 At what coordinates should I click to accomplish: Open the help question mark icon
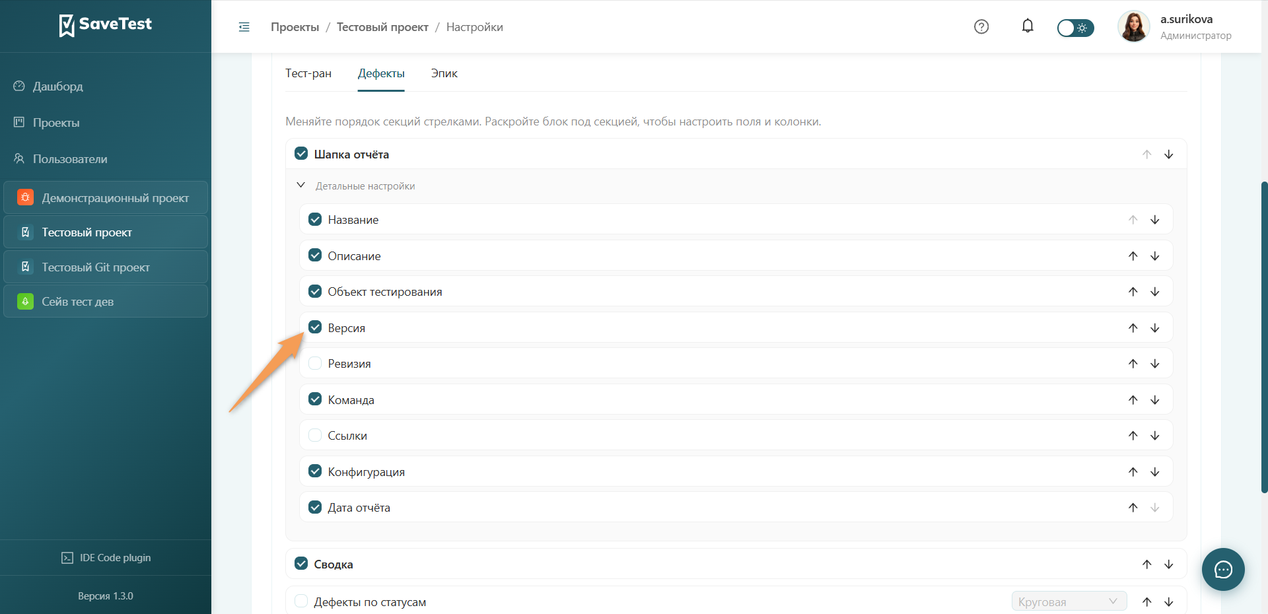coord(981,26)
